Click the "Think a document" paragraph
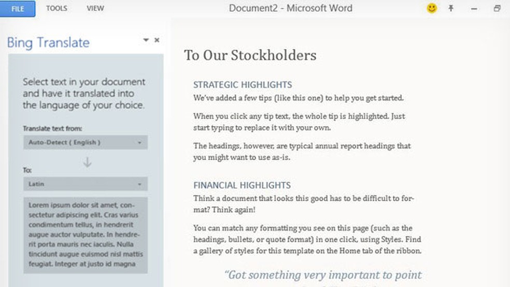Viewport: 510px width, 287px height. [x=303, y=204]
